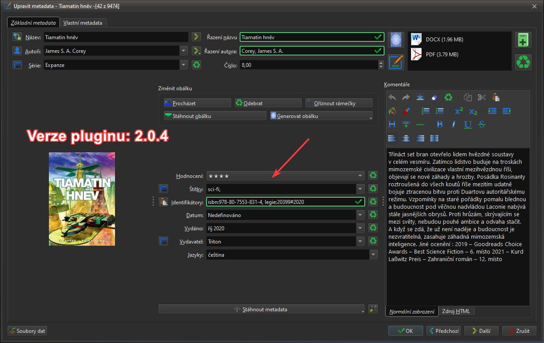Remove selected format with large recycle icon
544x343 pixels.
tap(523, 62)
